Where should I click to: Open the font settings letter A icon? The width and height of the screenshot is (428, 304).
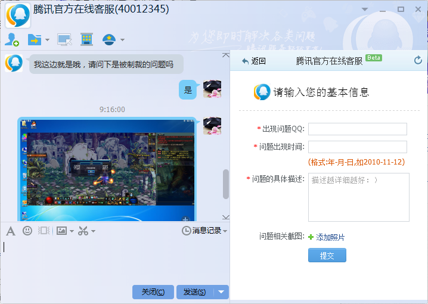tap(11, 231)
